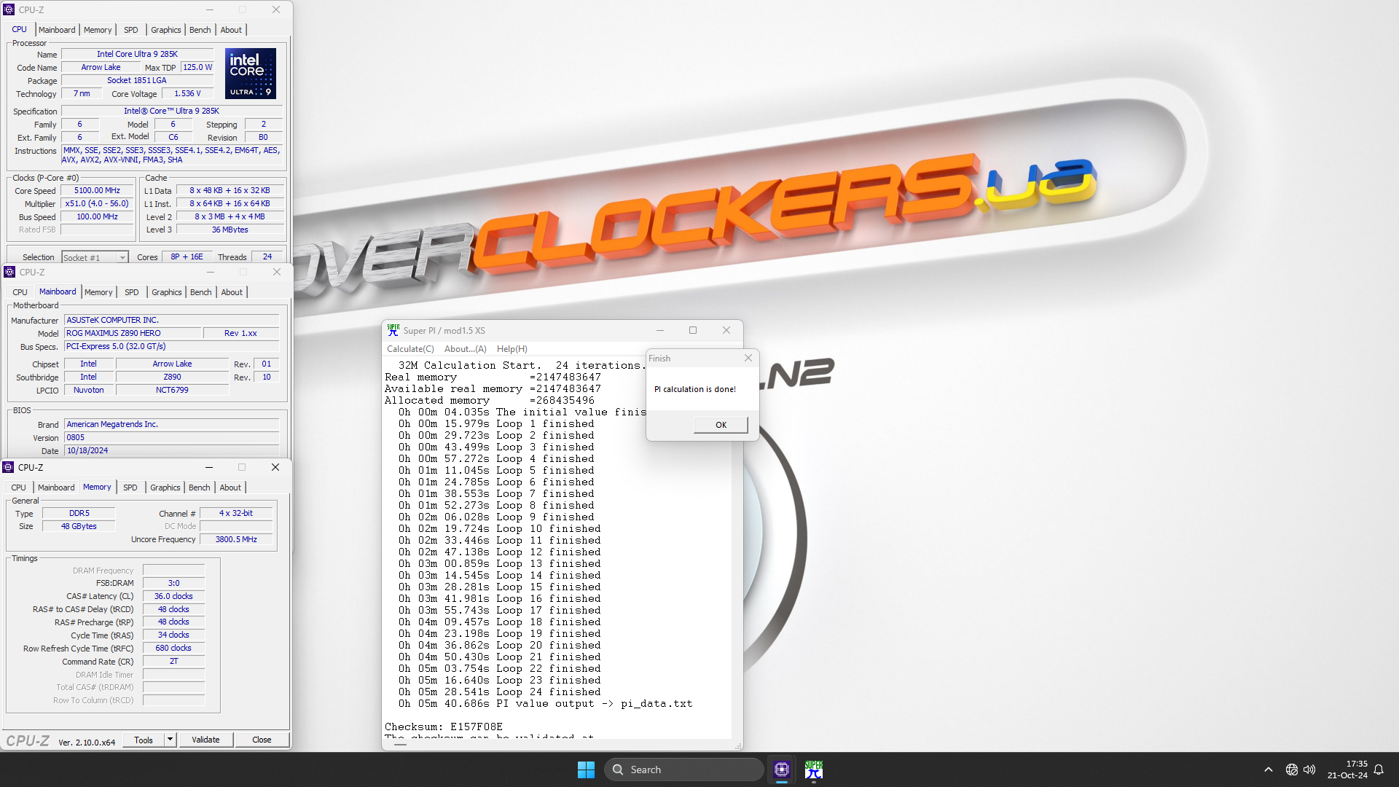Click Mainboard CPU-Z window title icon
This screenshot has height=787, width=1399.
point(9,272)
